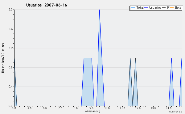Click the 'Usuarios/10 mins' axis label
This screenshot has height=114, width=185.
[3, 58]
